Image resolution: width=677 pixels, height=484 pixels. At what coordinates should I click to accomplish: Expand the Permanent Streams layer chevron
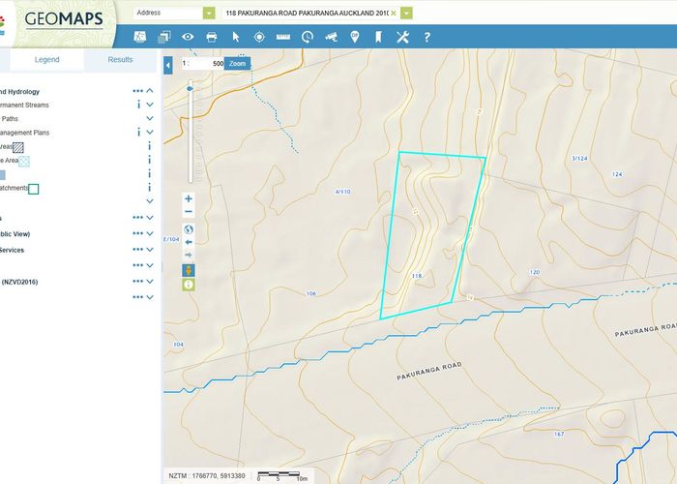(x=150, y=105)
